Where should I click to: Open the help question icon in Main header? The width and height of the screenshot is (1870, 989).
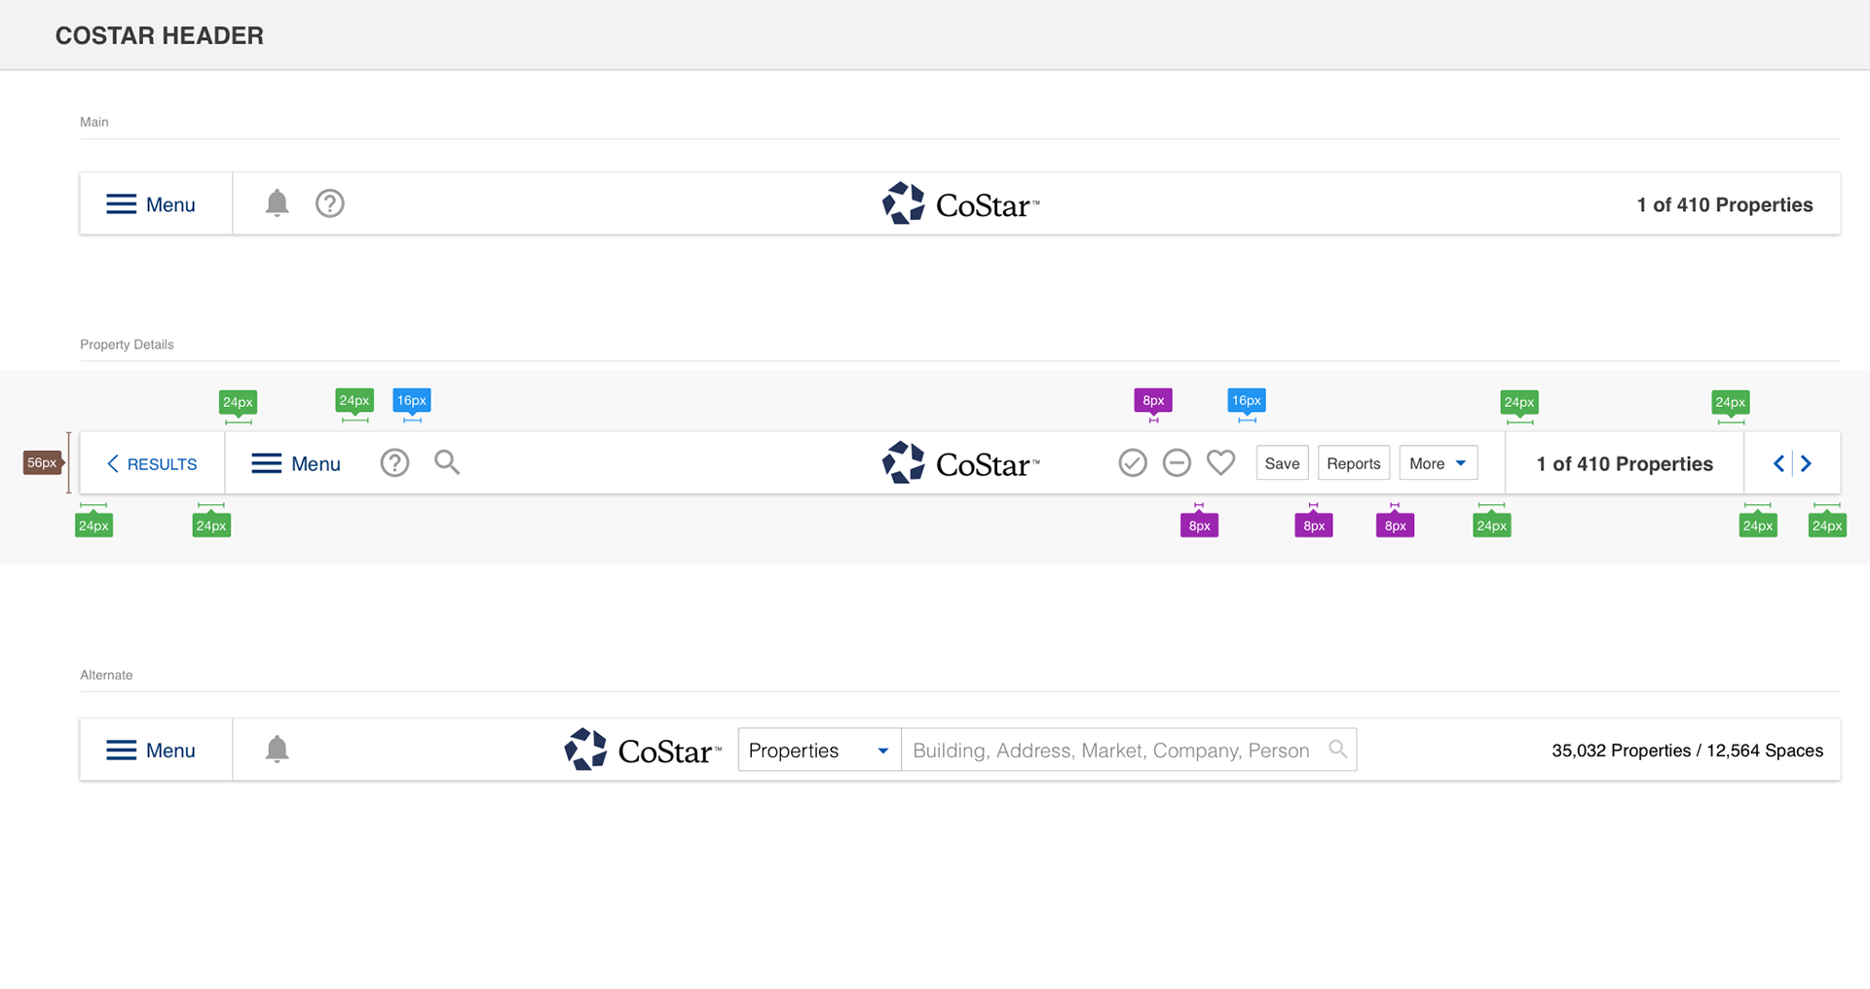330,203
